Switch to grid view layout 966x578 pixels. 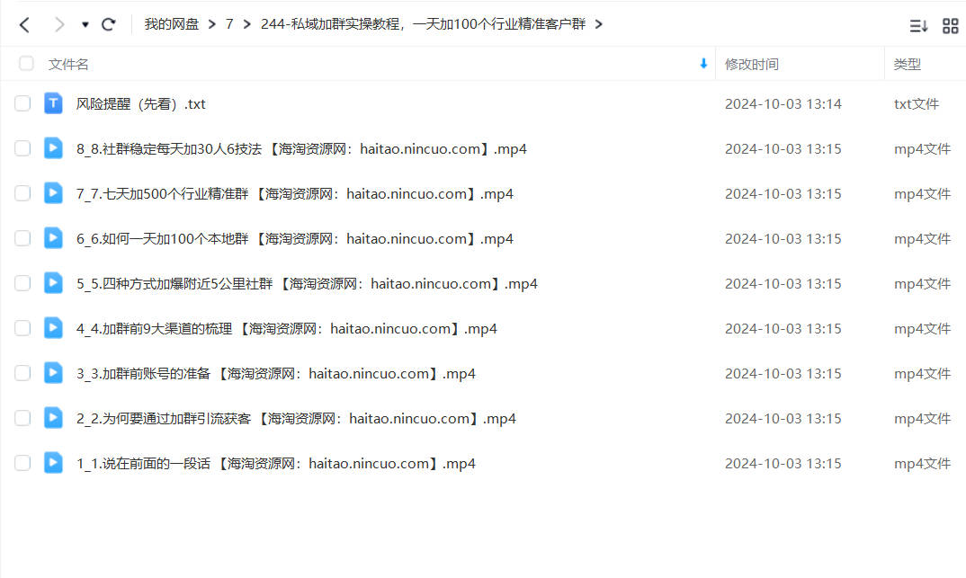pyautogui.click(x=951, y=26)
